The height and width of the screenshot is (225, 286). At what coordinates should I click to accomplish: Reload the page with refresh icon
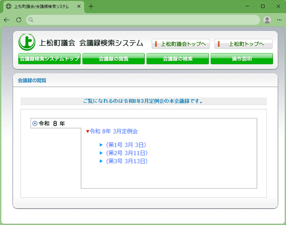tap(19, 20)
